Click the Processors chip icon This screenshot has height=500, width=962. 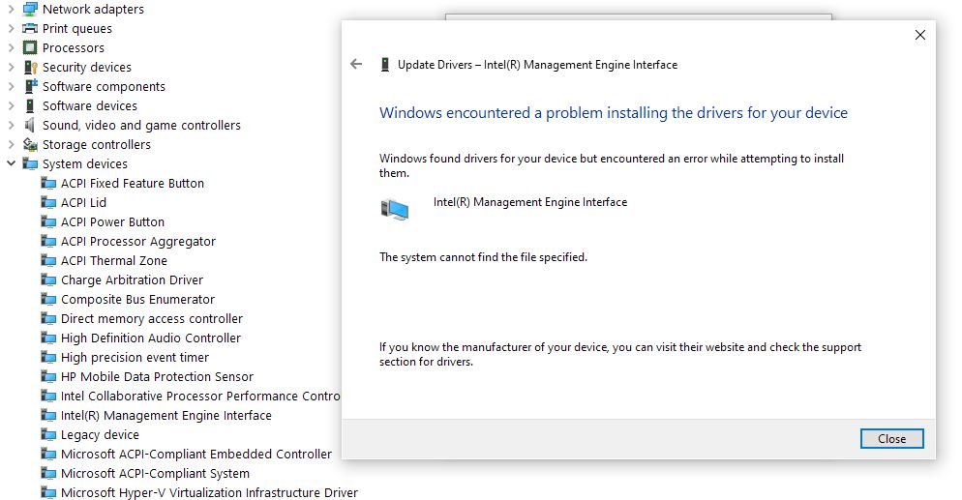click(x=30, y=47)
